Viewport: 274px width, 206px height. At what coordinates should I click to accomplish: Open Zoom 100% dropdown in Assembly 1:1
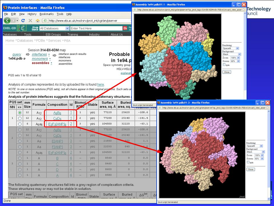pos(235,58)
